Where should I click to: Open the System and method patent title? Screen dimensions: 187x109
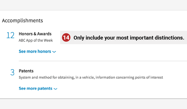pos(91,77)
